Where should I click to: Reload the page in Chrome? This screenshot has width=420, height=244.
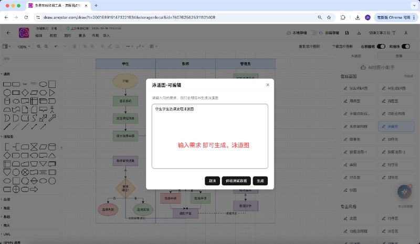pyautogui.click(x=26, y=17)
